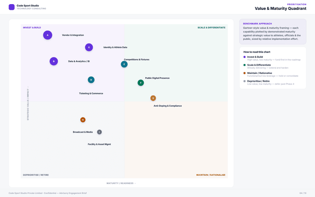
Task: Click the purple Invest & Build legend swatch
Action: (244, 57)
